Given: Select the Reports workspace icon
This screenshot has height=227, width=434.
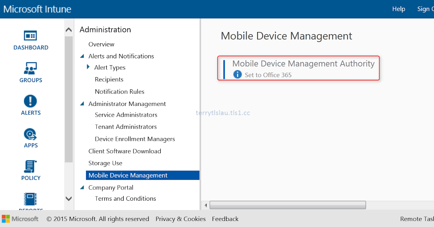Looking at the screenshot, I should 31,199.
